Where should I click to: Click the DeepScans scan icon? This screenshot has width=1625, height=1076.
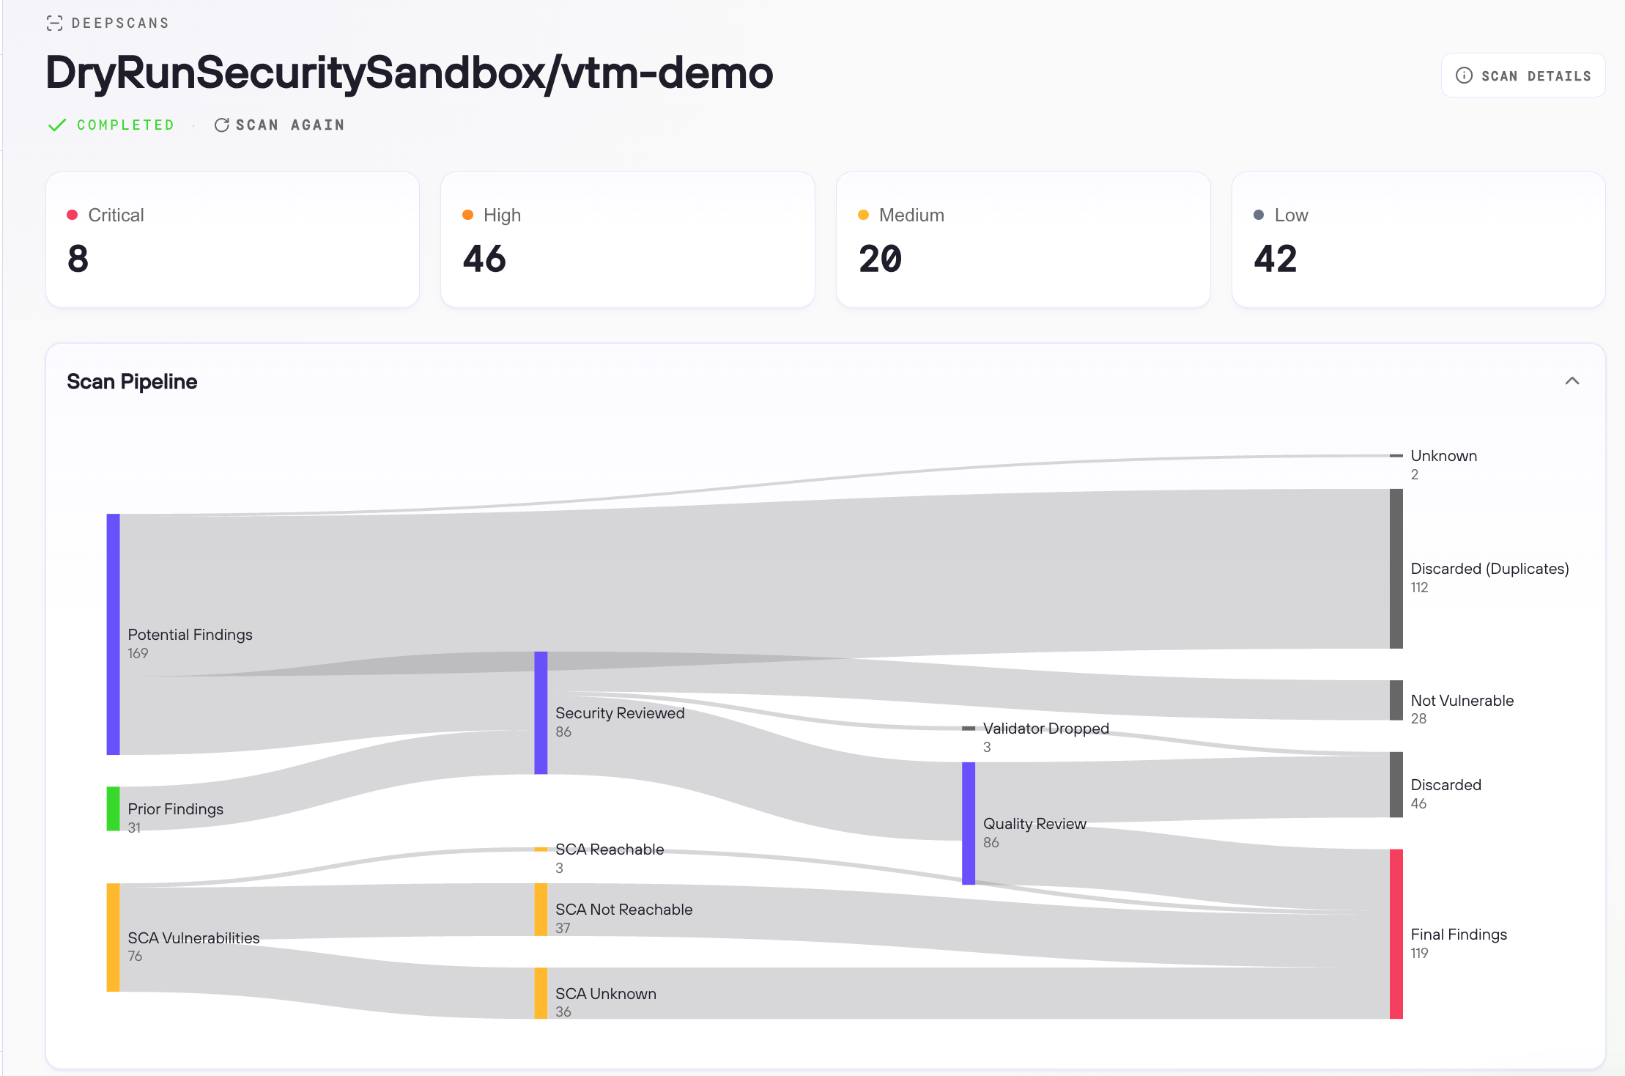pyautogui.click(x=54, y=23)
